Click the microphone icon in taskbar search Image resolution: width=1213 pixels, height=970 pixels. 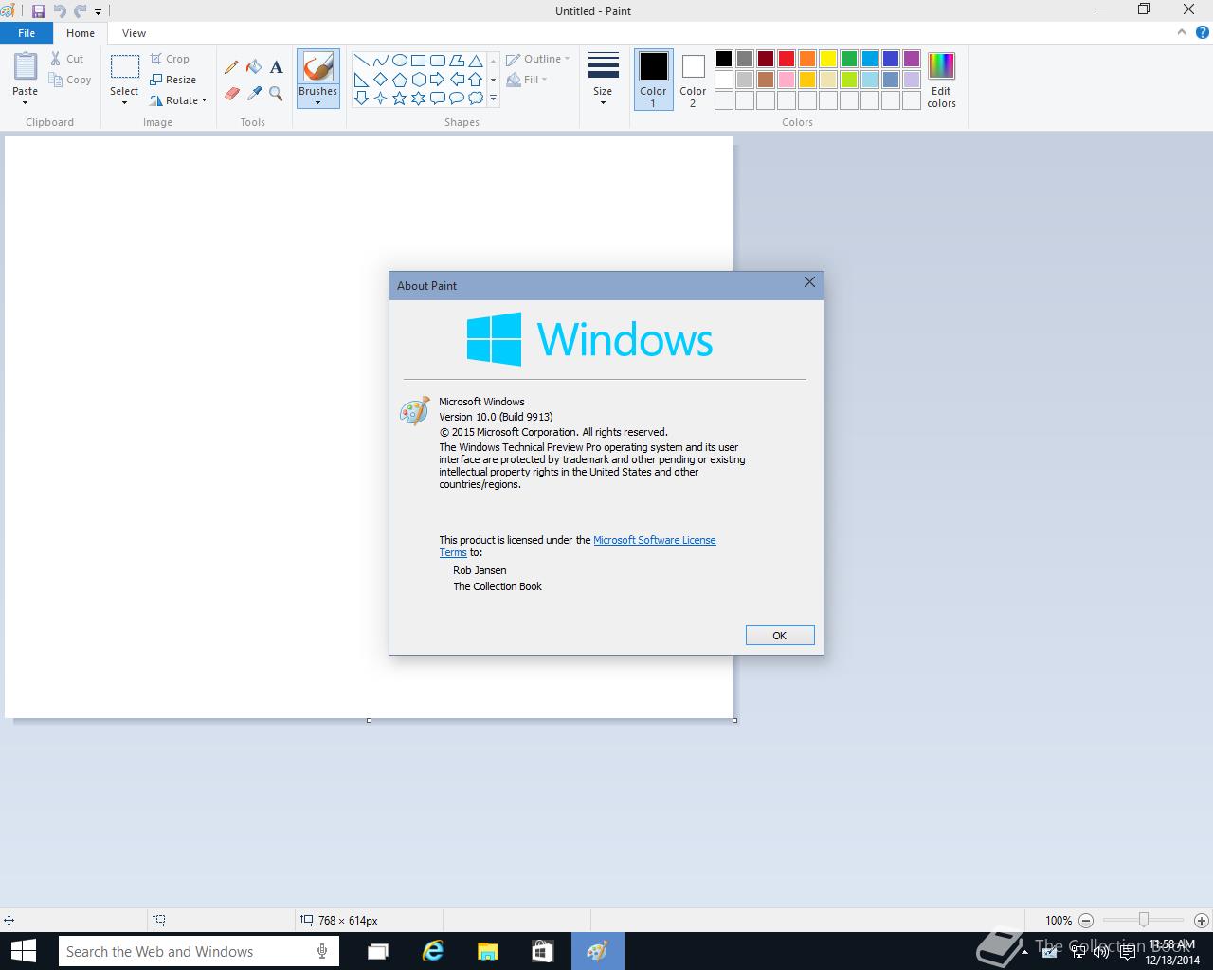coord(322,951)
